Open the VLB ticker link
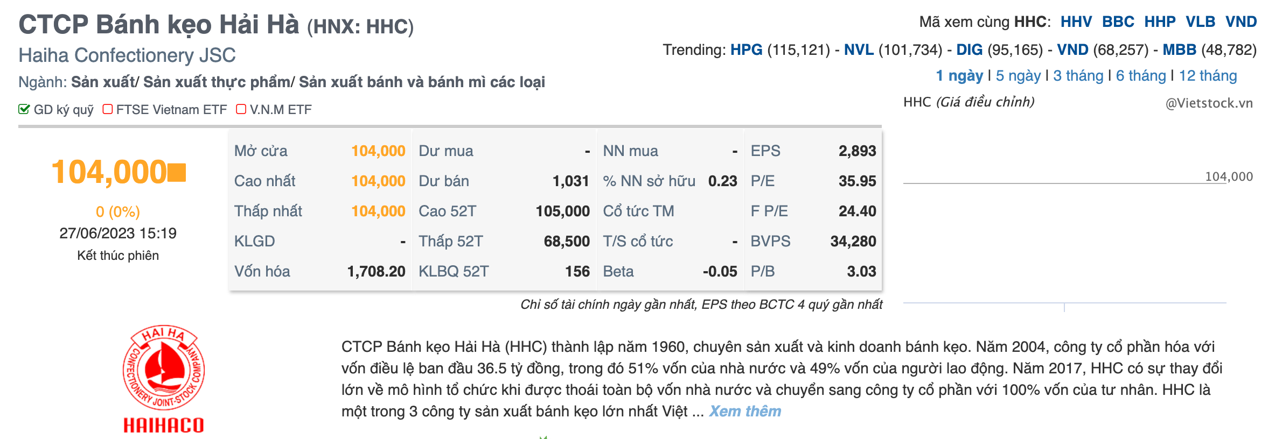The height and width of the screenshot is (439, 1282). (1200, 22)
